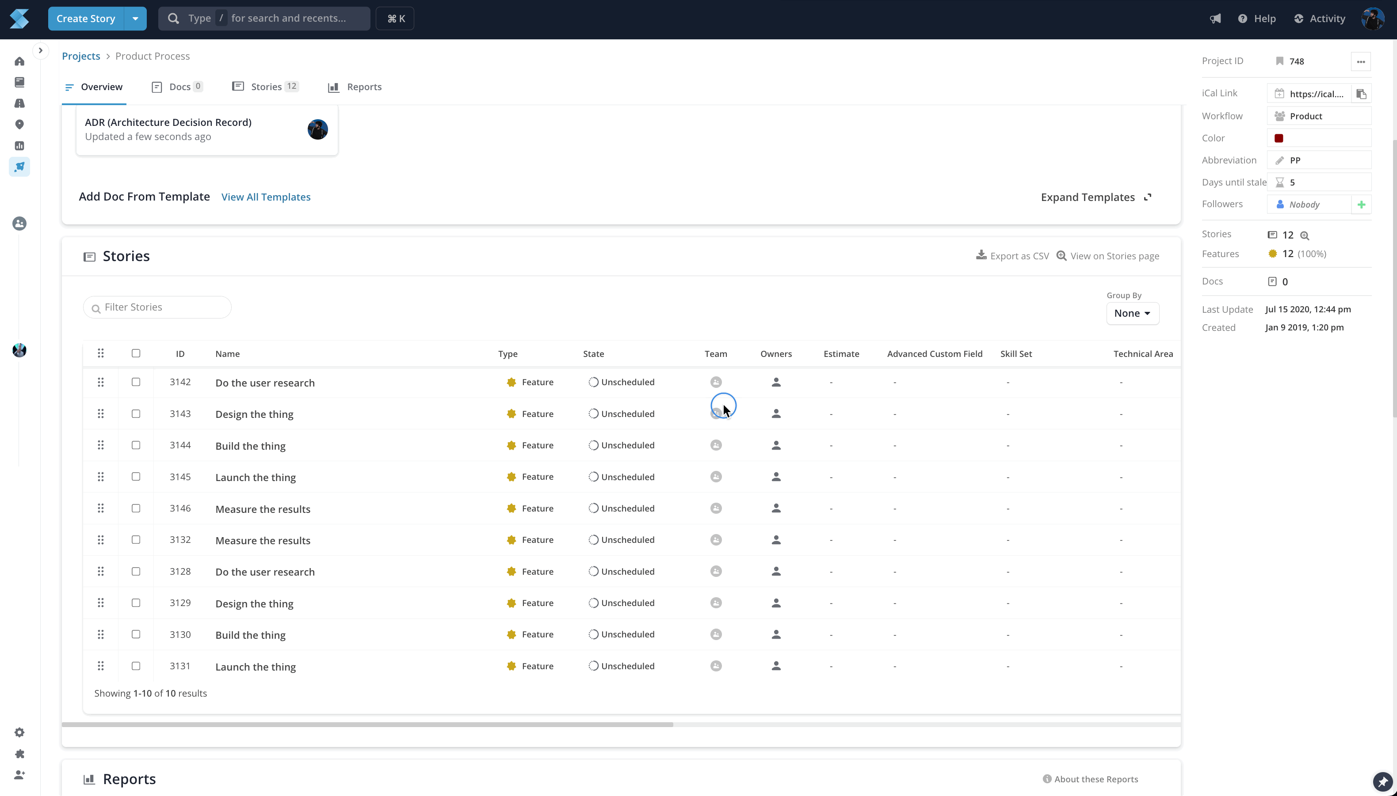1397x796 pixels.
Task: Focus the top search bar
Action: coord(264,19)
